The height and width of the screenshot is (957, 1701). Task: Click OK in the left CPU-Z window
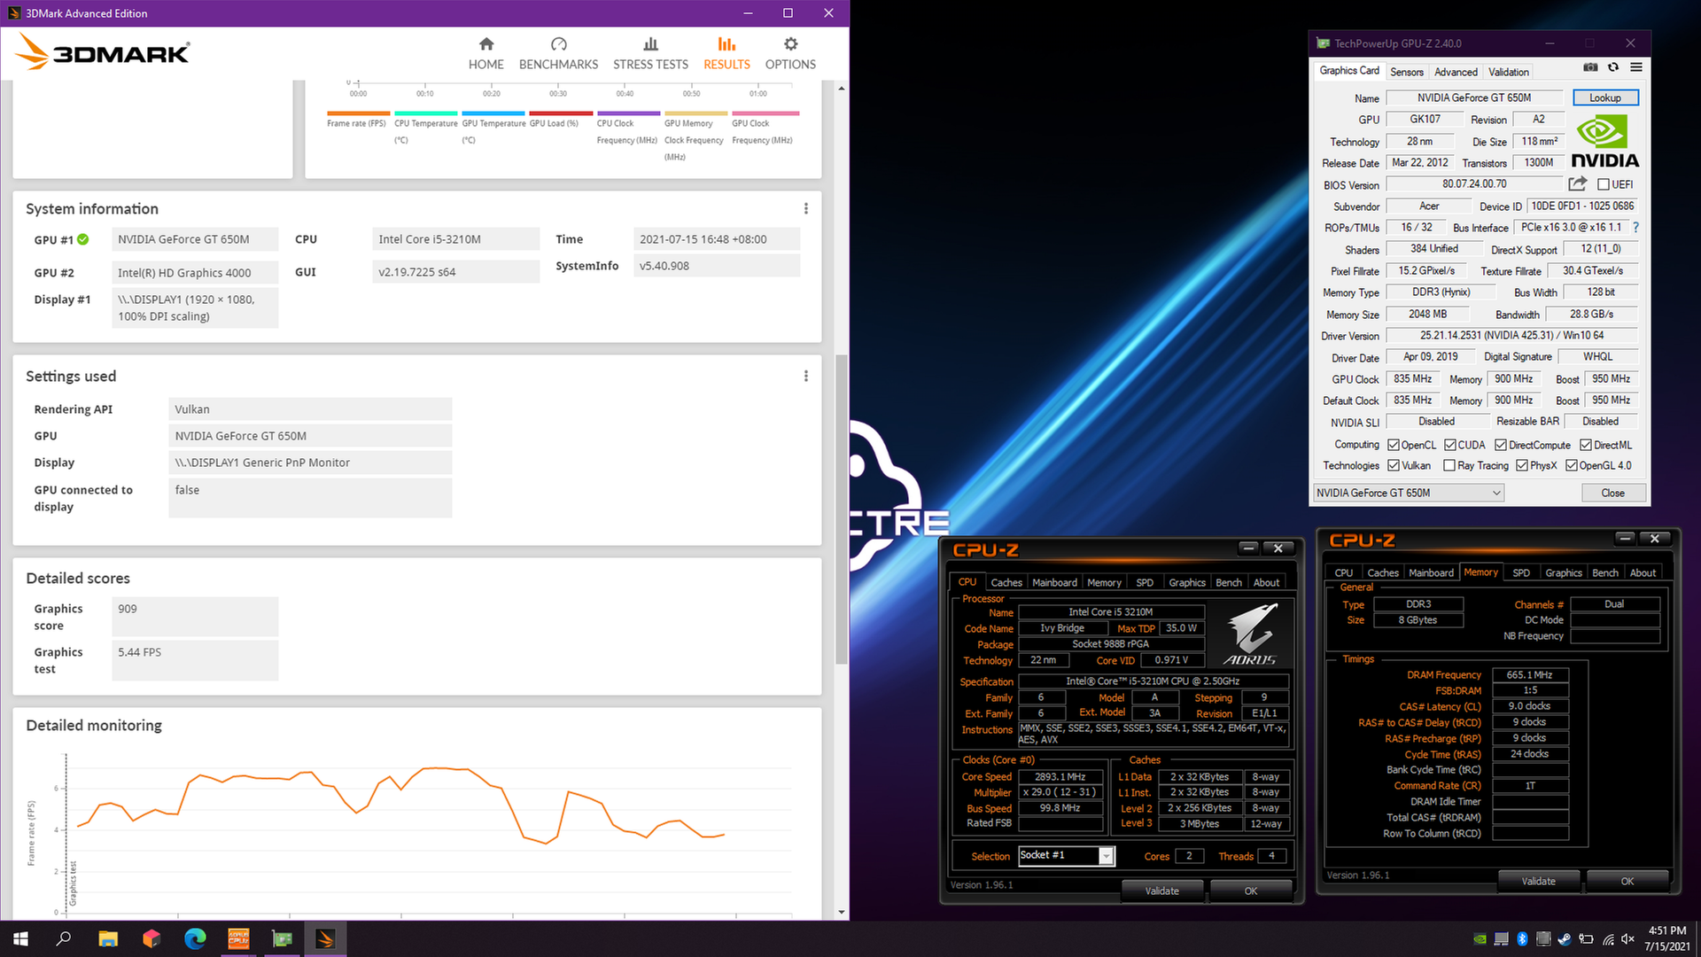1250,891
